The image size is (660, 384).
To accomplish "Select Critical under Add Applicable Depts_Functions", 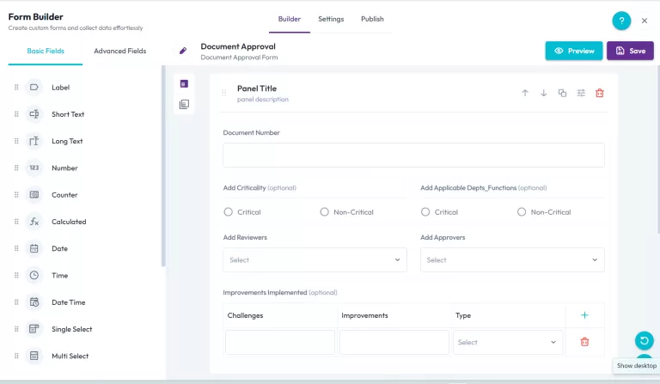I will pyautogui.click(x=426, y=212).
